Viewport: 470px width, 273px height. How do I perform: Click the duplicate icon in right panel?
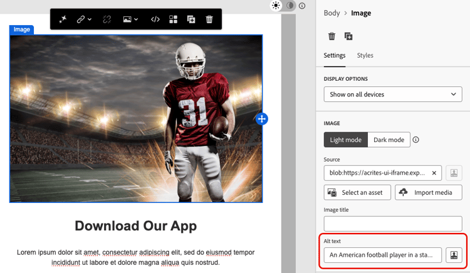[348, 36]
